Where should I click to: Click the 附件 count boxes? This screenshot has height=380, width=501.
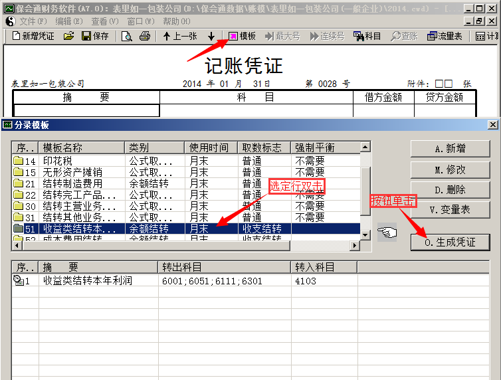[x=444, y=84]
